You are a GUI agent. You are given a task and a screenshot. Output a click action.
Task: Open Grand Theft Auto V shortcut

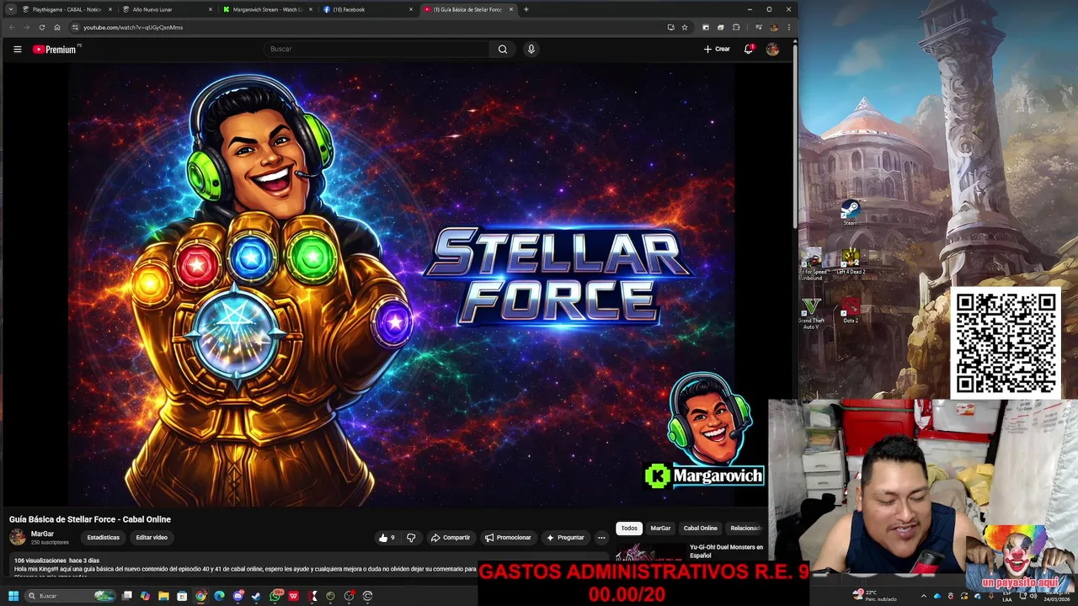pyautogui.click(x=811, y=312)
